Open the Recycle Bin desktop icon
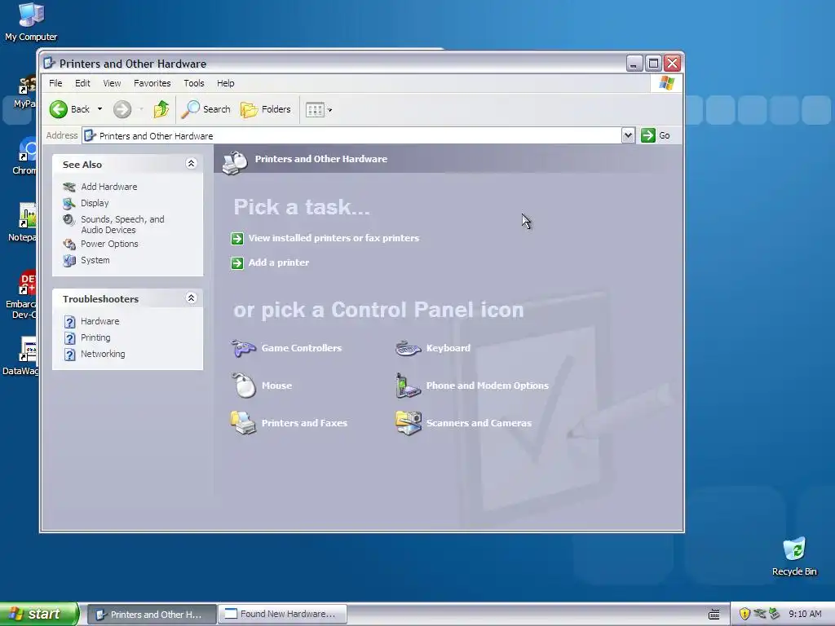835x626 pixels. 794,556
